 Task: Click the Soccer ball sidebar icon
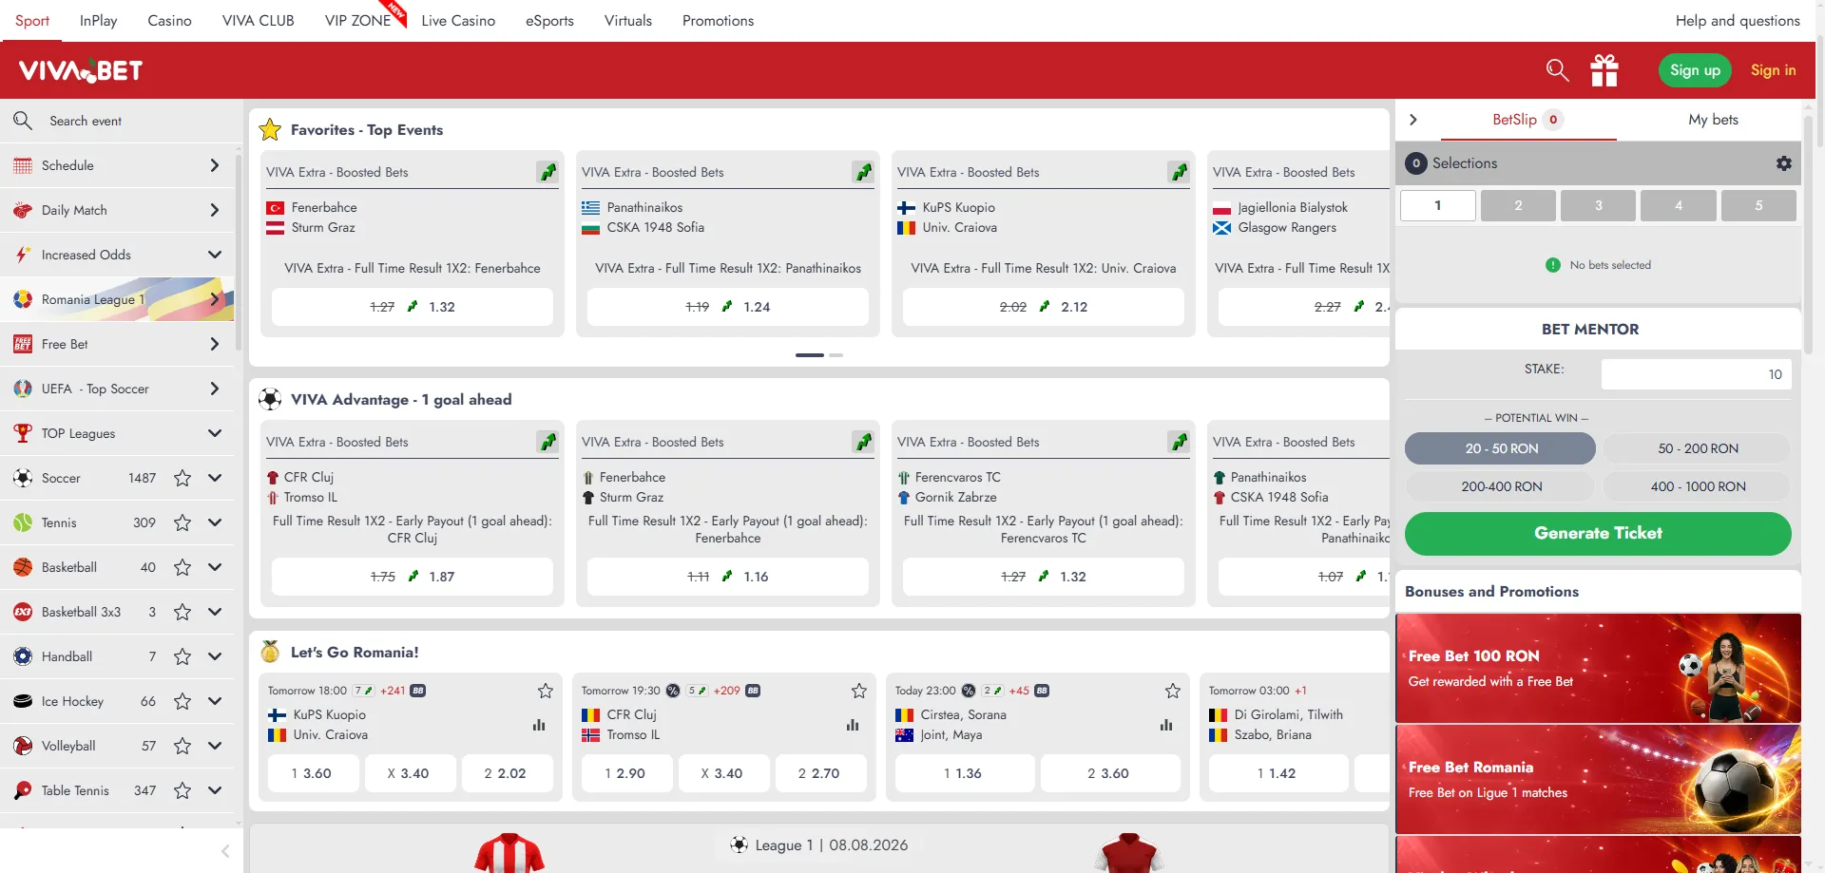(x=23, y=478)
